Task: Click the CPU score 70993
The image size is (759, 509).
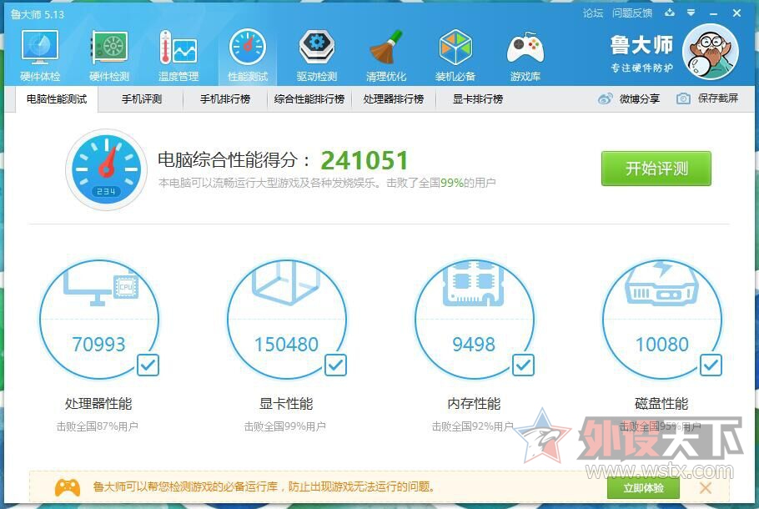Action: click(98, 345)
